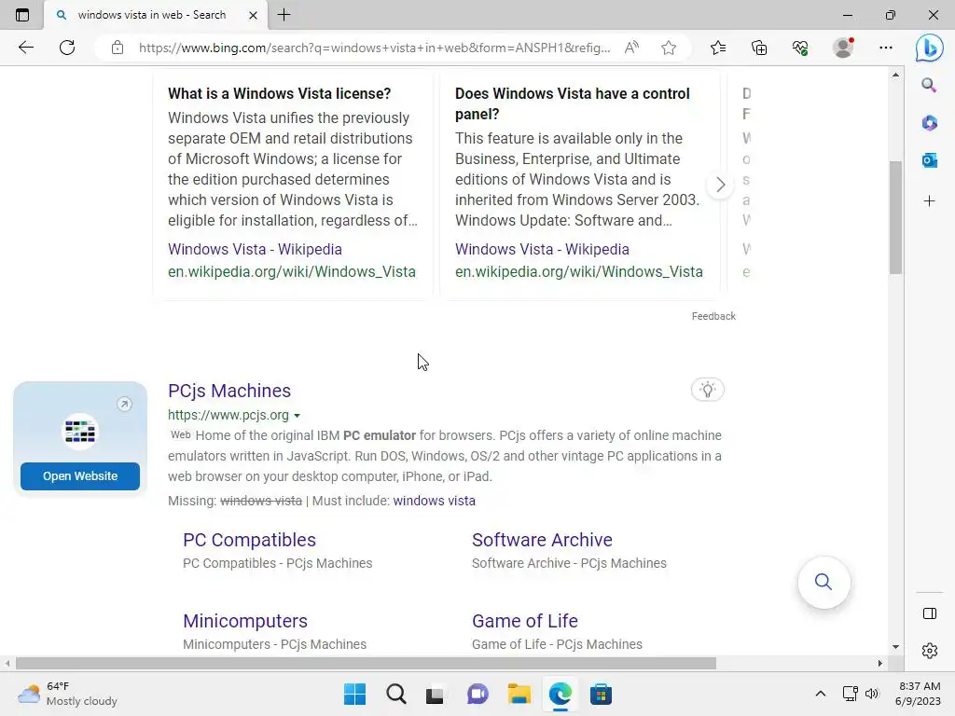
Task: Open the PC Compatibles sublink
Action: [x=249, y=540]
